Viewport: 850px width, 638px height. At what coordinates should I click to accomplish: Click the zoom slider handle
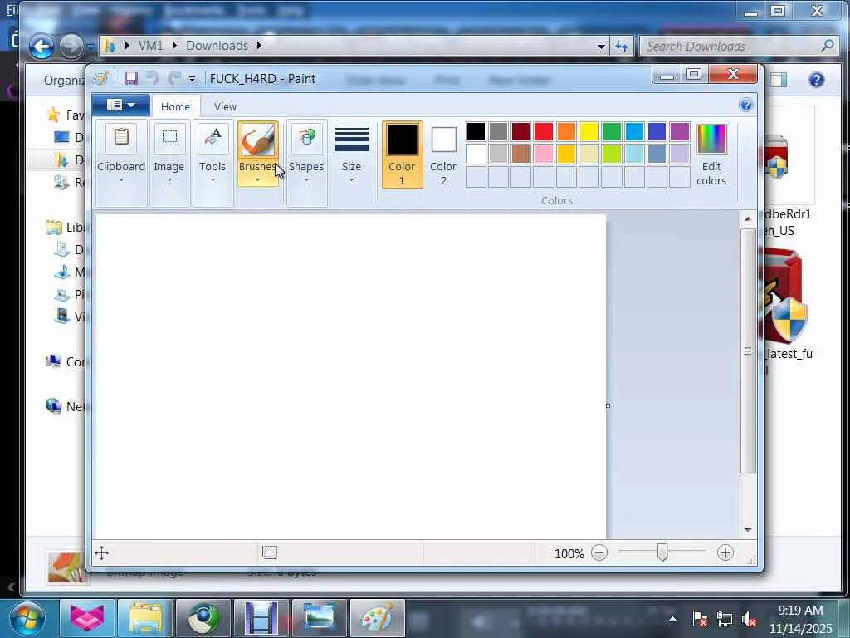(x=662, y=552)
